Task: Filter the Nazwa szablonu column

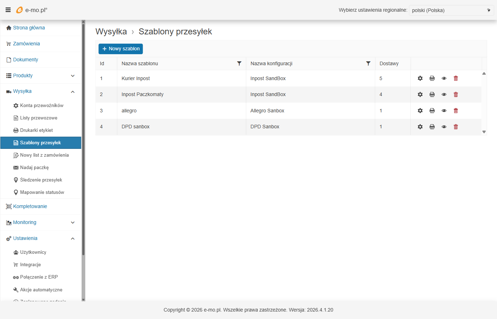Action: pyautogui.click(x=239, y=63)
